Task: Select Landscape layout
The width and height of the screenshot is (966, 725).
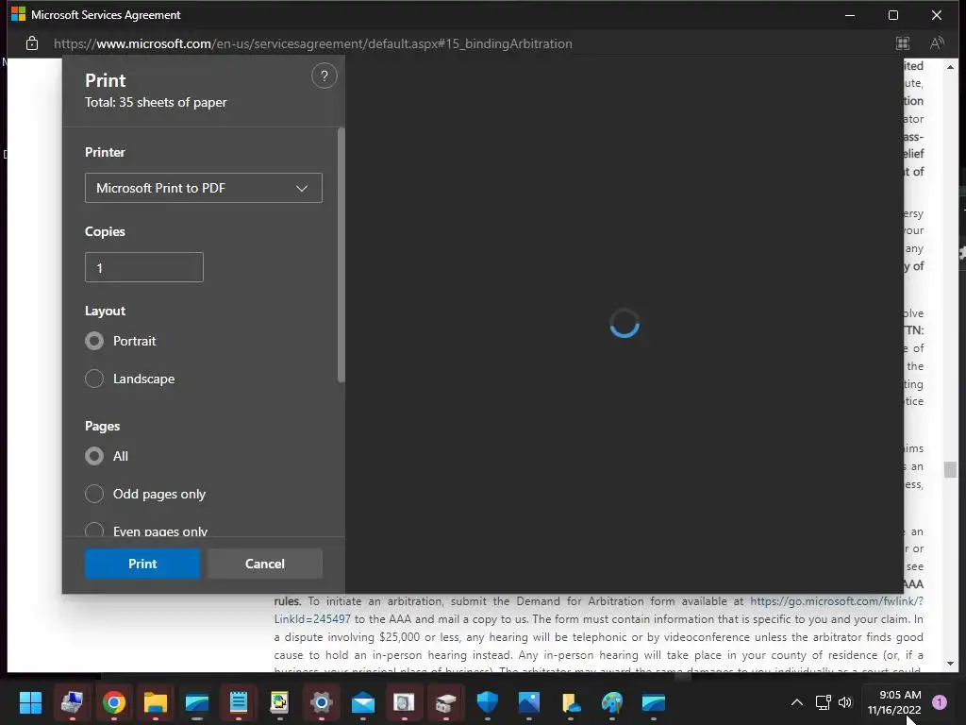Action: coord(94,379)
